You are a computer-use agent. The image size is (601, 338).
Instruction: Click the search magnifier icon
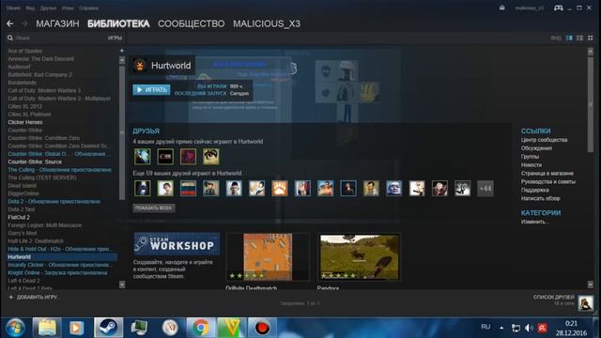tap(10, 38)
